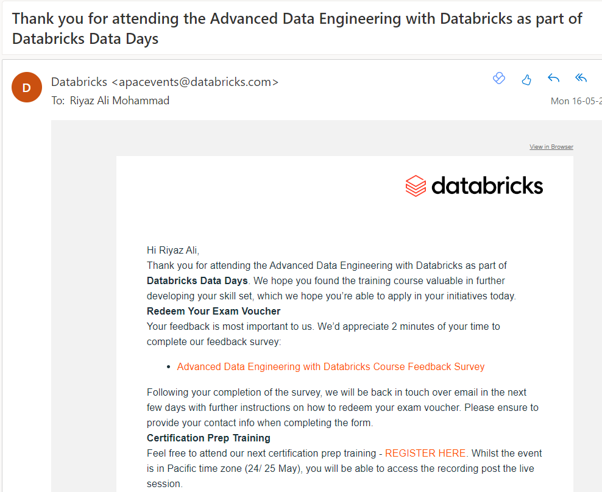Click the Viva Insights icon in message header
Screen dimensions: 602x492
coord(499,78)
